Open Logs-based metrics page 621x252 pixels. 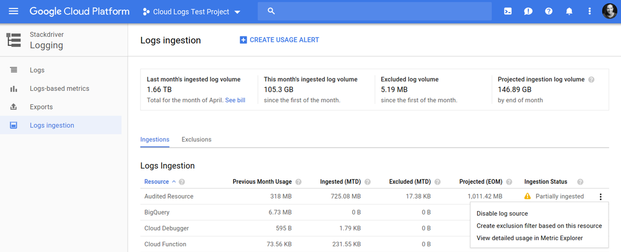(x=60, y=89)
